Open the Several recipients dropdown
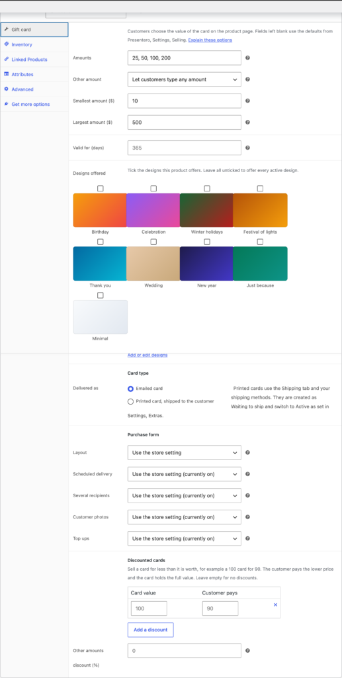Image resolution: width=342 pixels, height=678 pixels. pyautogui.click(x=185, y=495)
